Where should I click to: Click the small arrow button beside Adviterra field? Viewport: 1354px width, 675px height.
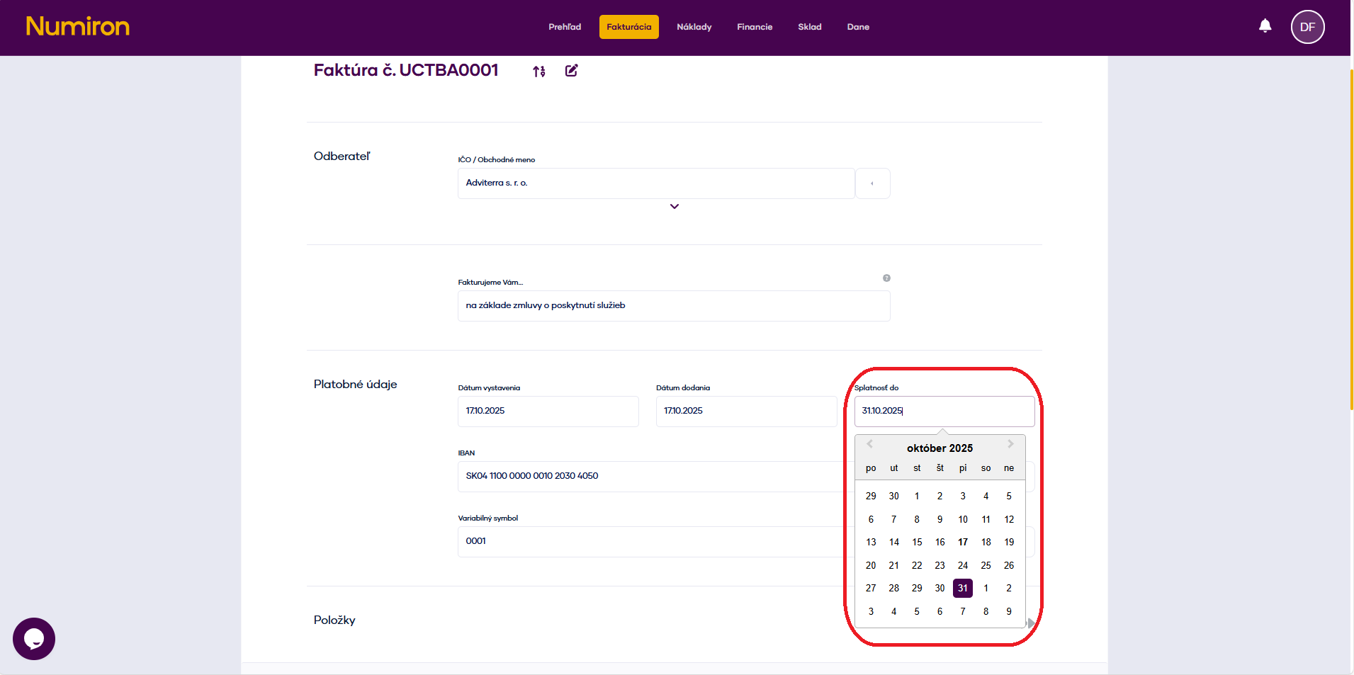point(872,183)
